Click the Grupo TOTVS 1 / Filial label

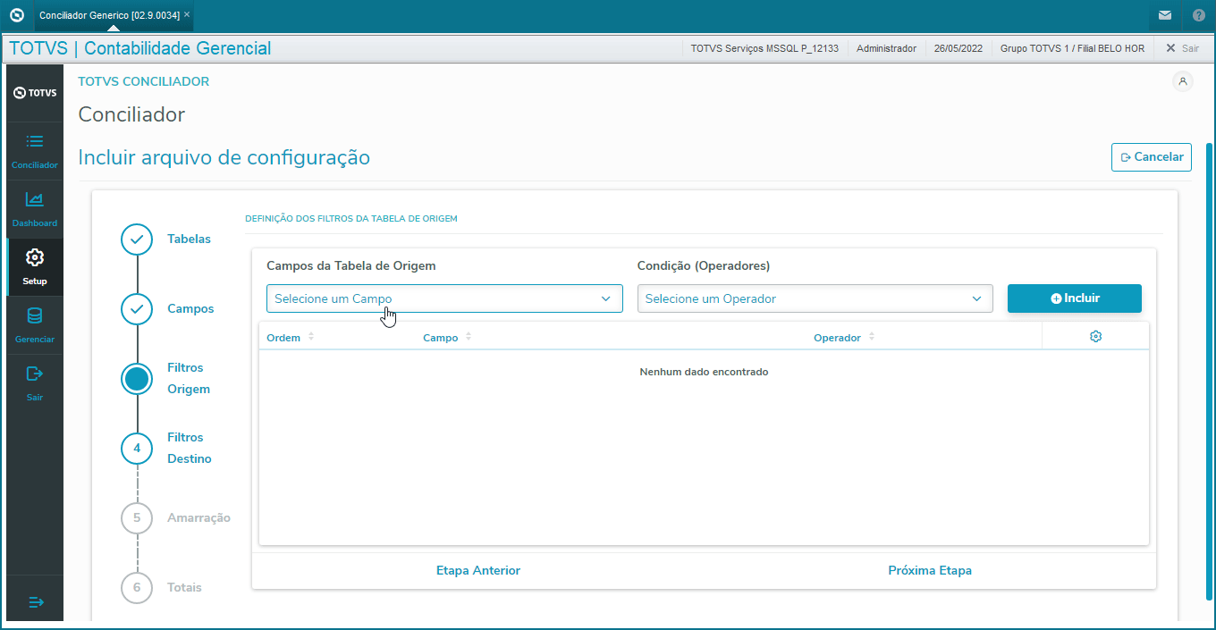[x=1072, y=48]
